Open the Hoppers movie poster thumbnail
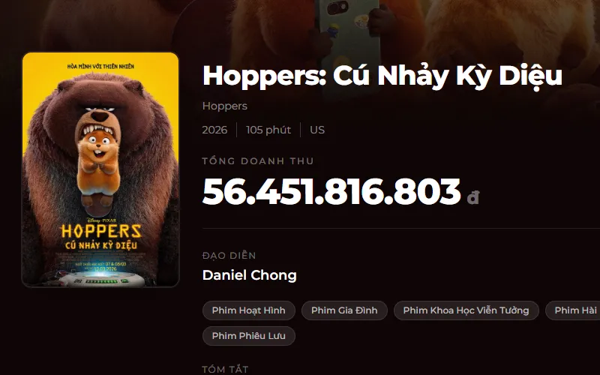This screenshot has height=375, width=600. click(100, 169)
